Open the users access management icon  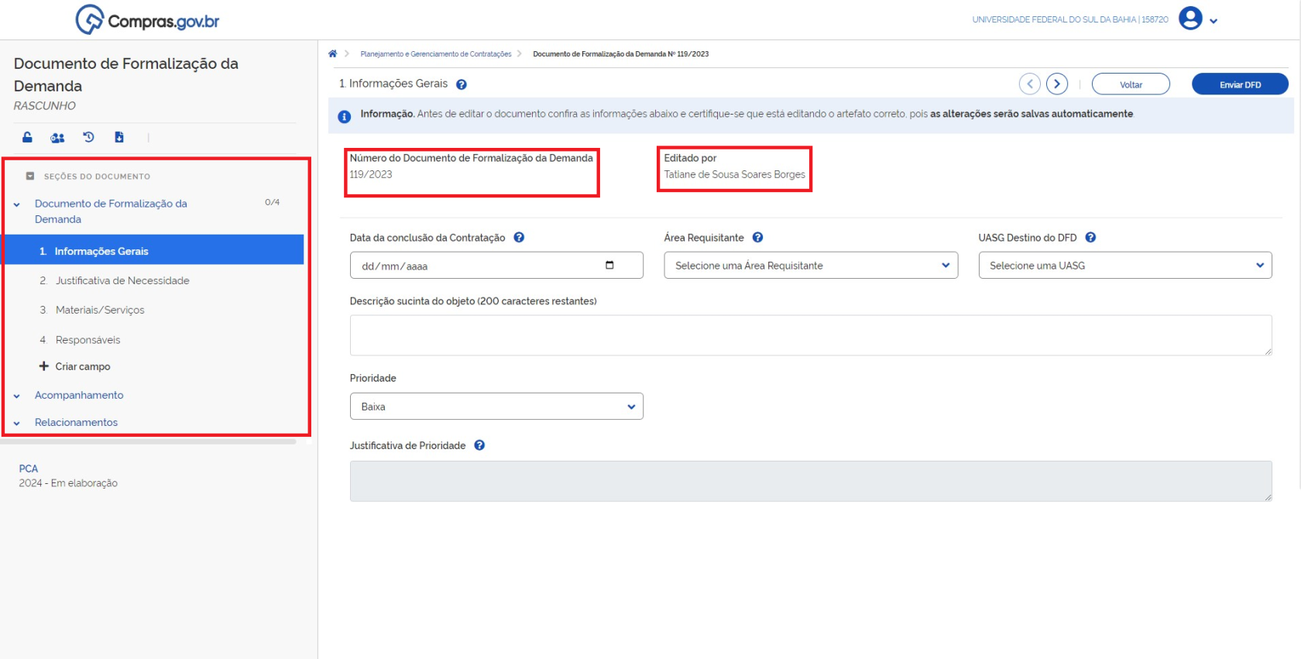[57, 138]
